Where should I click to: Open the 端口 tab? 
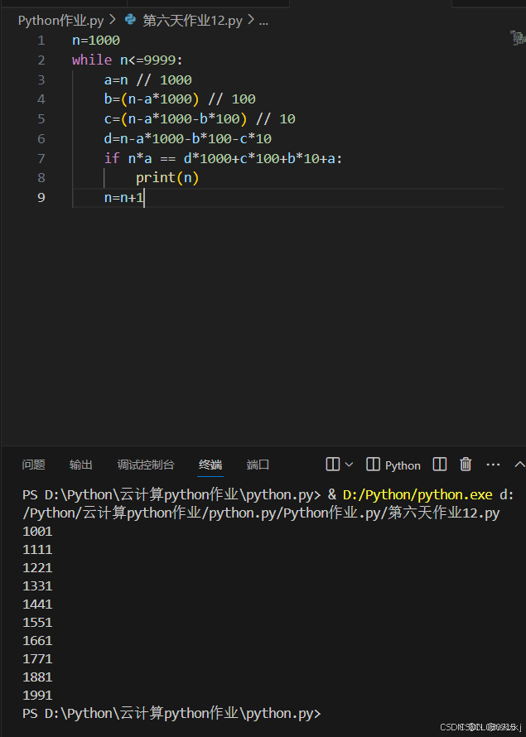258,465
